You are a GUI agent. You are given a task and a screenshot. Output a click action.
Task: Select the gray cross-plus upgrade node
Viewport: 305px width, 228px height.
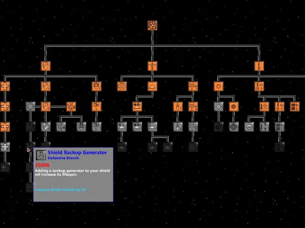click(x=5, y=147)
